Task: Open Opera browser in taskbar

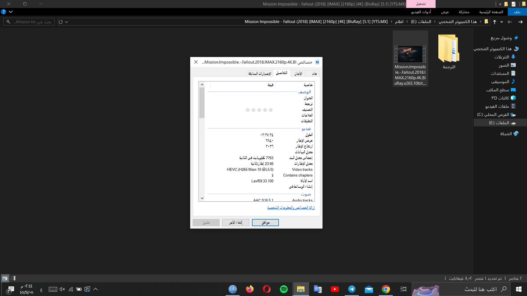Action: point(267,289)
